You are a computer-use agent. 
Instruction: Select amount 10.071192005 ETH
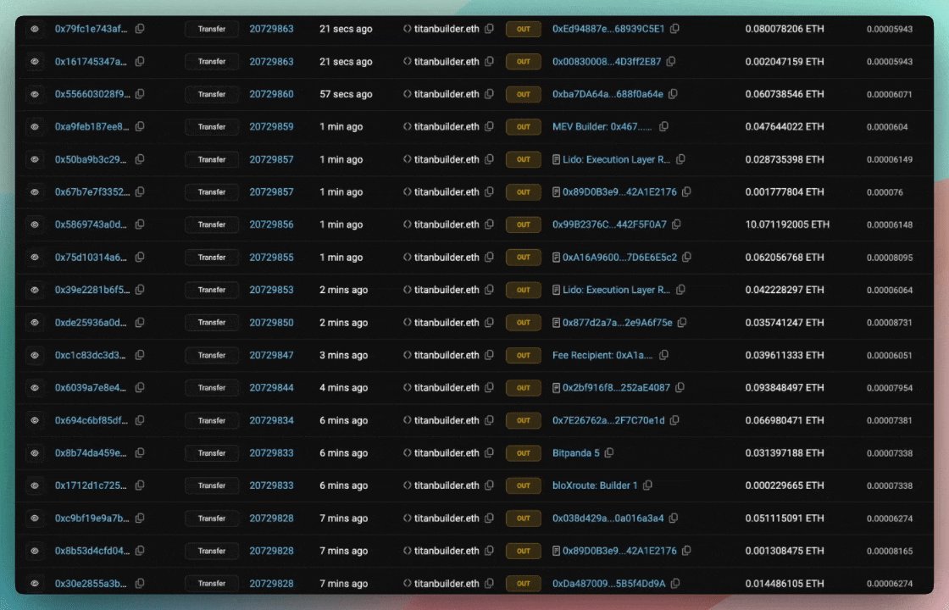pyautogui.click(x=787, y=225)
